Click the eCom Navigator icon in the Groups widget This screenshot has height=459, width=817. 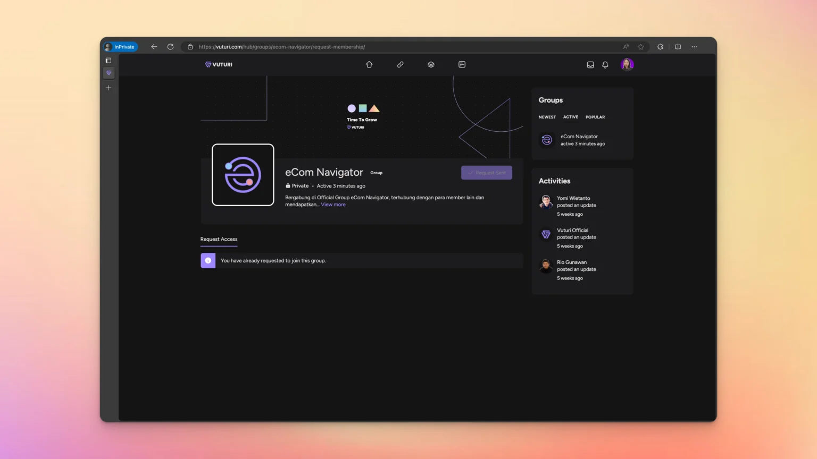point(547,140)
